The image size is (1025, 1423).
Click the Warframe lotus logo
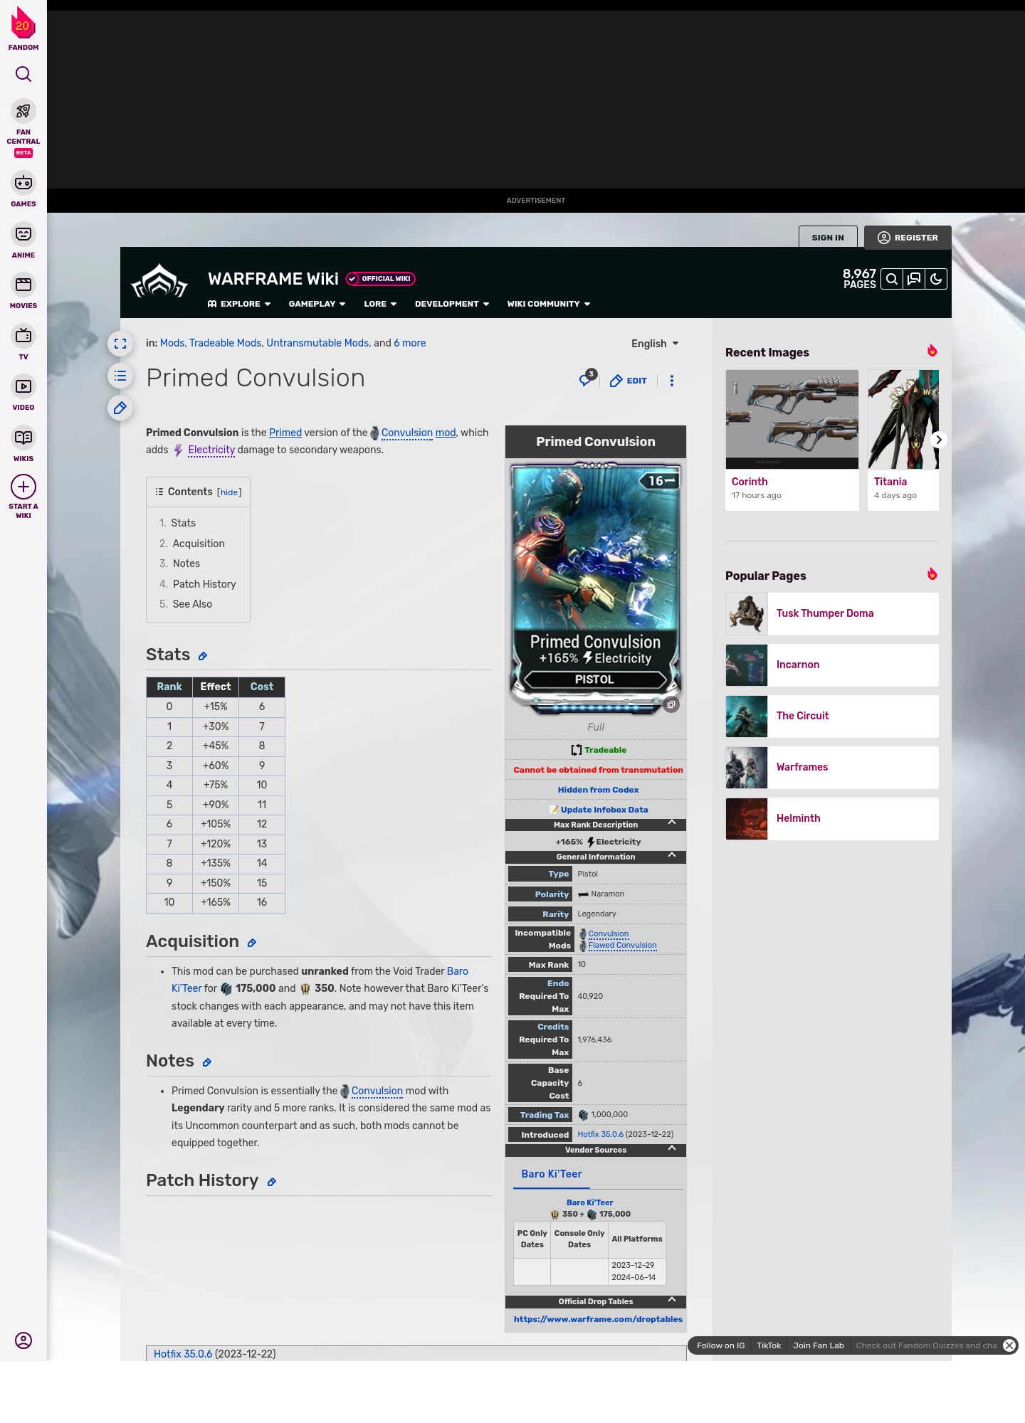click(159, 281)
